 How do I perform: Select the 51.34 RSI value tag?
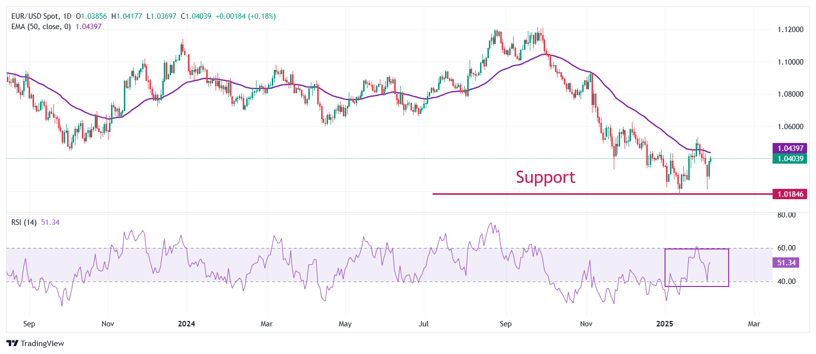(x=786, y=263)
